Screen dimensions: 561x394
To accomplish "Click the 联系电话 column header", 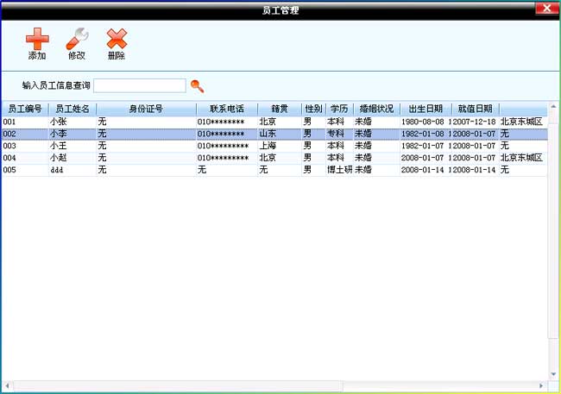I will [x=226, y=109].
